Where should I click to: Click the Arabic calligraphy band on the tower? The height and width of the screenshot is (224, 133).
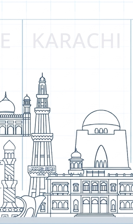[x=42, y=169]
